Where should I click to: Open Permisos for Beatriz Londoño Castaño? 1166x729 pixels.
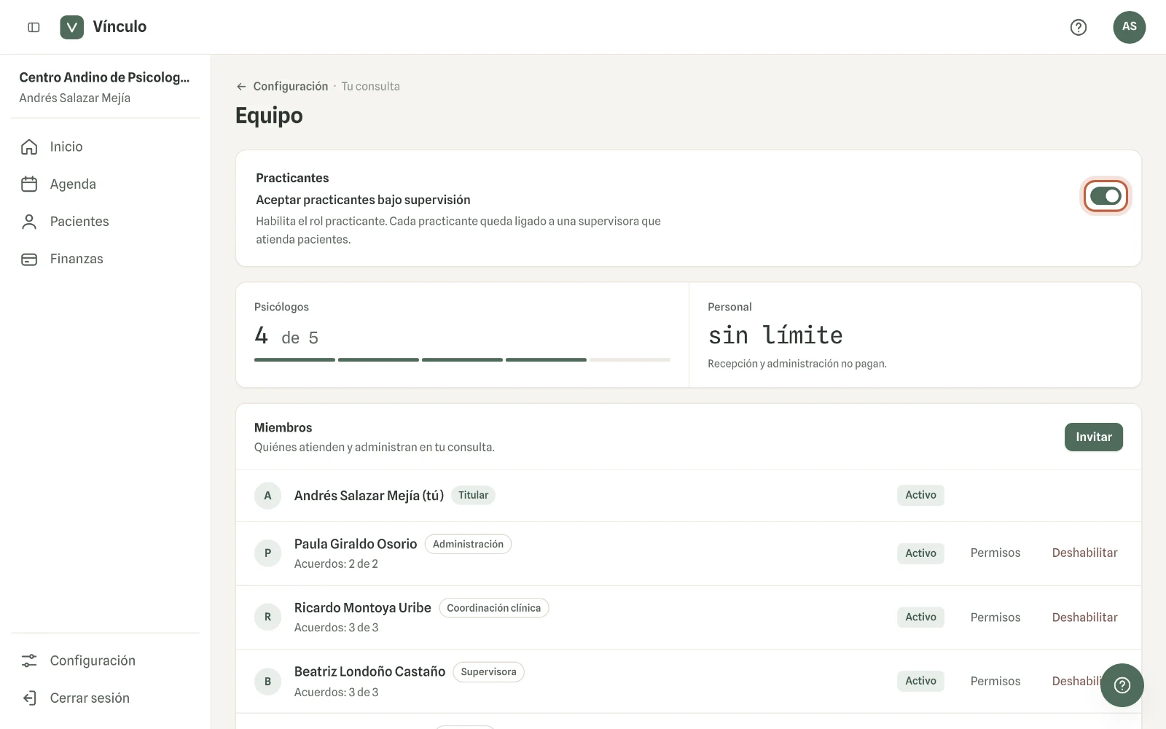(x=995, y=681)
